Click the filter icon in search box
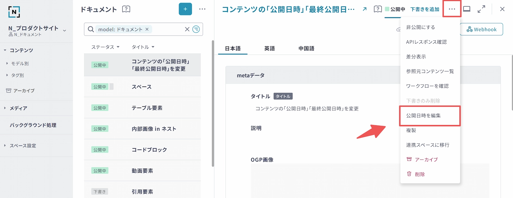The height and width of the screenshot is (198, 513). [x=196, y=29]
